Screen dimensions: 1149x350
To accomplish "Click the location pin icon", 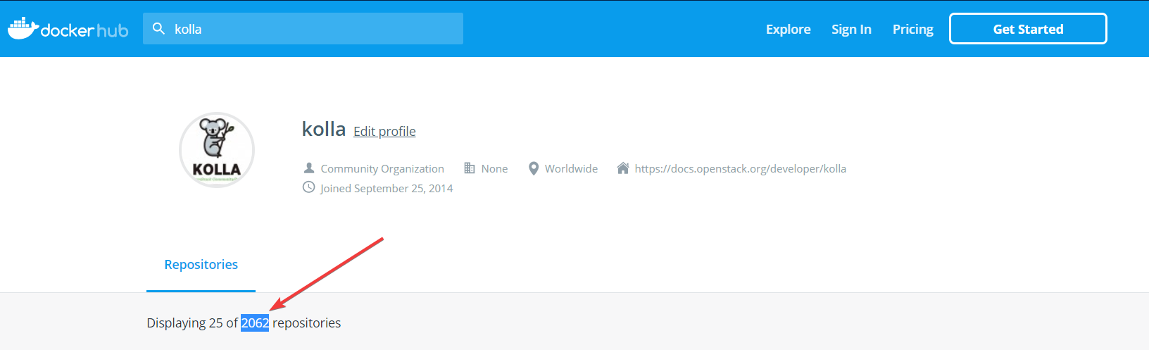I will pos(534,169).
